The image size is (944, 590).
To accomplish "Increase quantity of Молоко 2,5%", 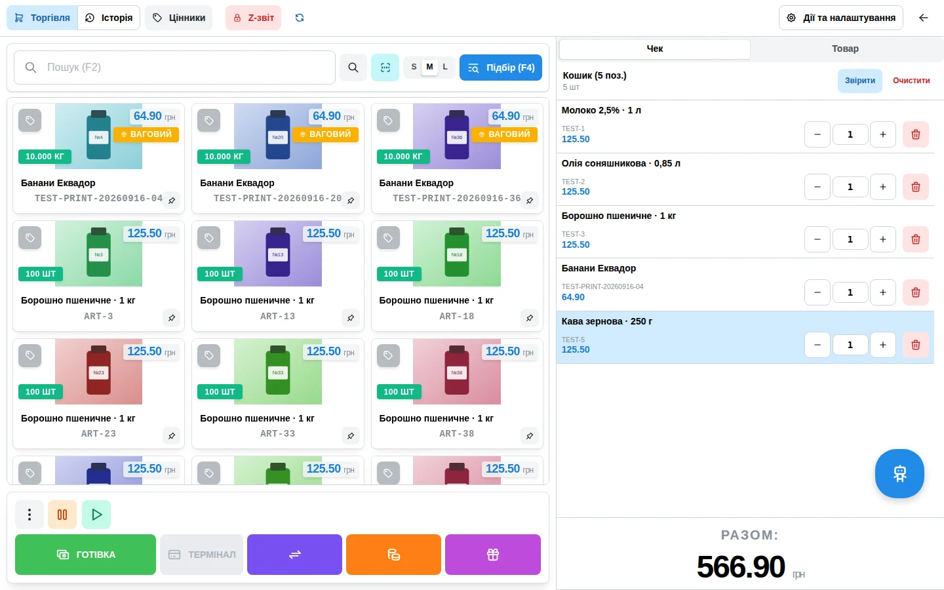I will click(883, 134).
